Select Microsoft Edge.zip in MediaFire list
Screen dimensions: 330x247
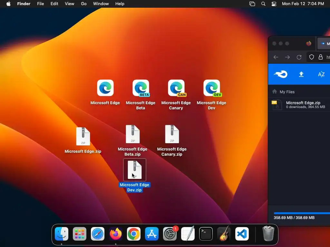pyautogui.click(x=299, y=105)
